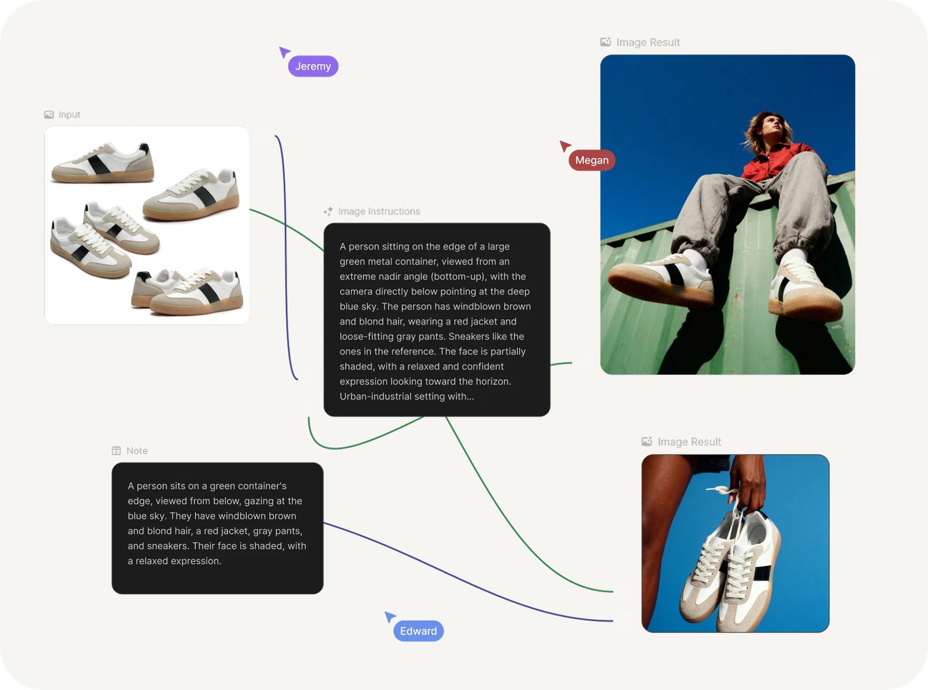The width and height of the screenshot is (928, 690).
Task: Click the Input node image icon
Action: [49, 115]
